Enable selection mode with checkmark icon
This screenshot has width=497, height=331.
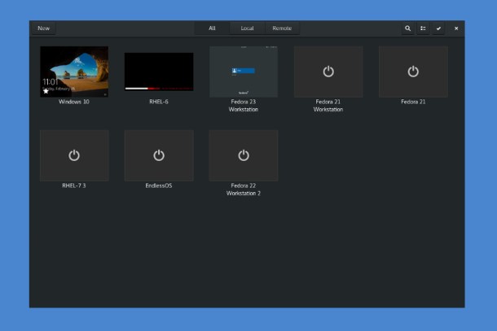pos(438,28)
